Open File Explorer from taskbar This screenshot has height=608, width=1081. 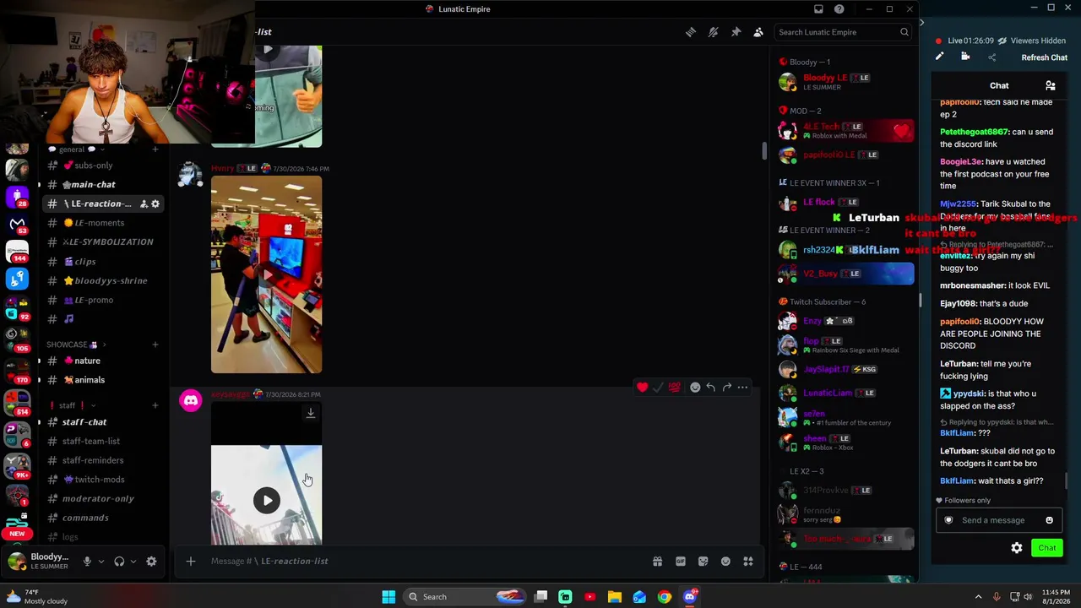pyautogui.click(x=615, y=597)
